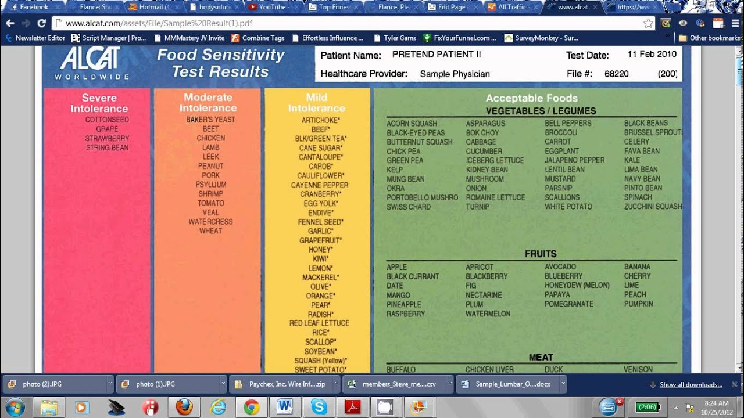Screen dimensions: 744x418
Task: Click WATERCRESS in Moderate Intolerance column
Action: (210, 222)
